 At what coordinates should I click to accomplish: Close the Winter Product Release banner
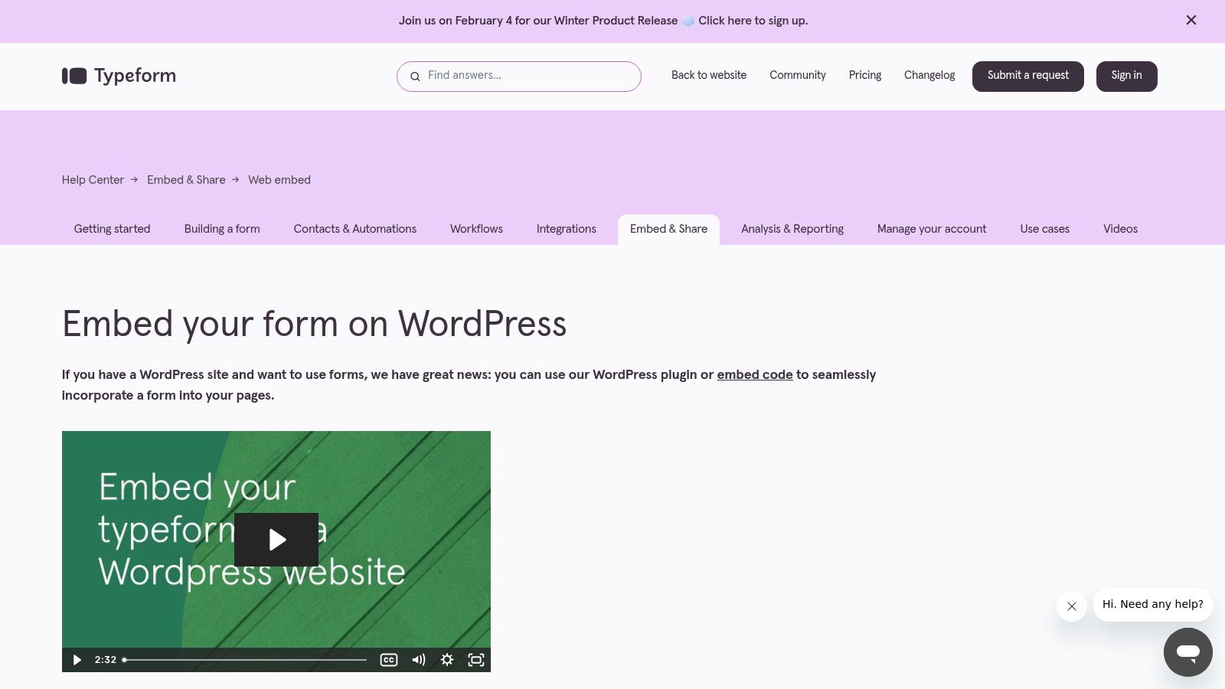coord(1191,20)
